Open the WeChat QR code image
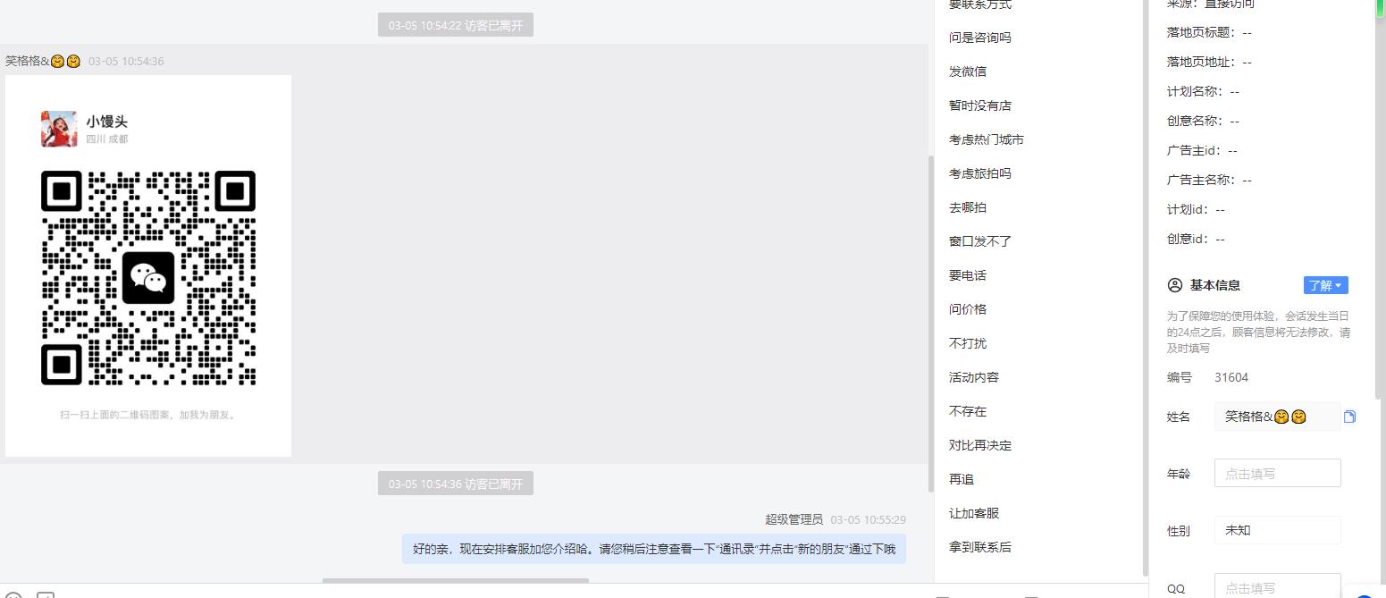 [x=148, y=265]
